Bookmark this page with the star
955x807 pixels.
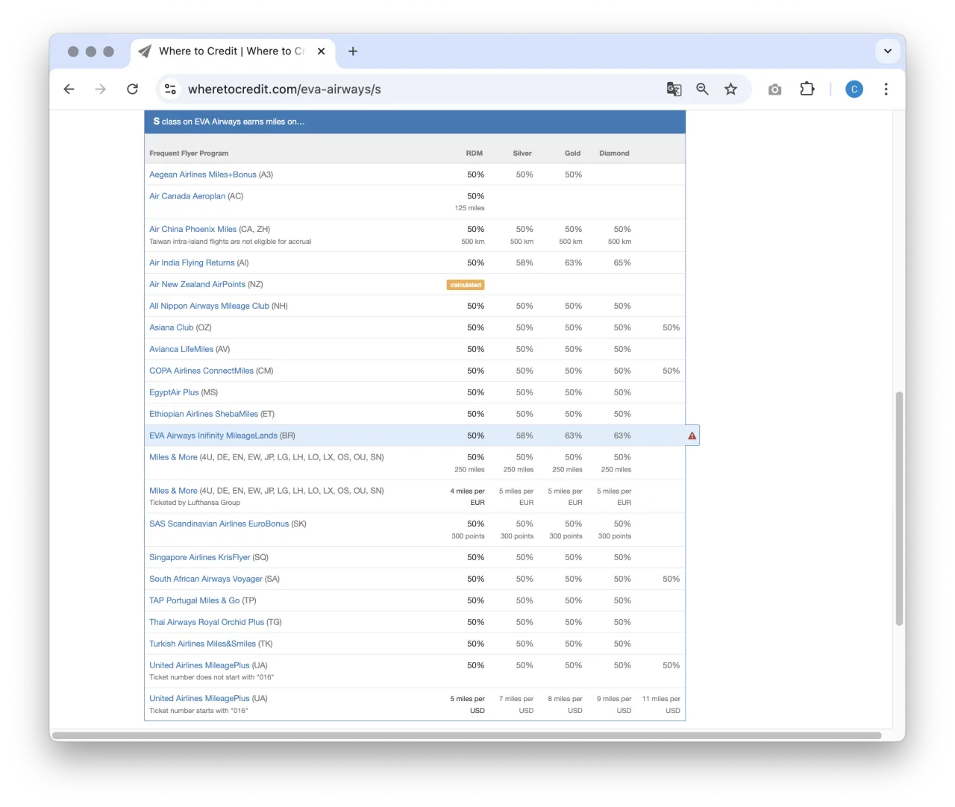tap(730, 90)
